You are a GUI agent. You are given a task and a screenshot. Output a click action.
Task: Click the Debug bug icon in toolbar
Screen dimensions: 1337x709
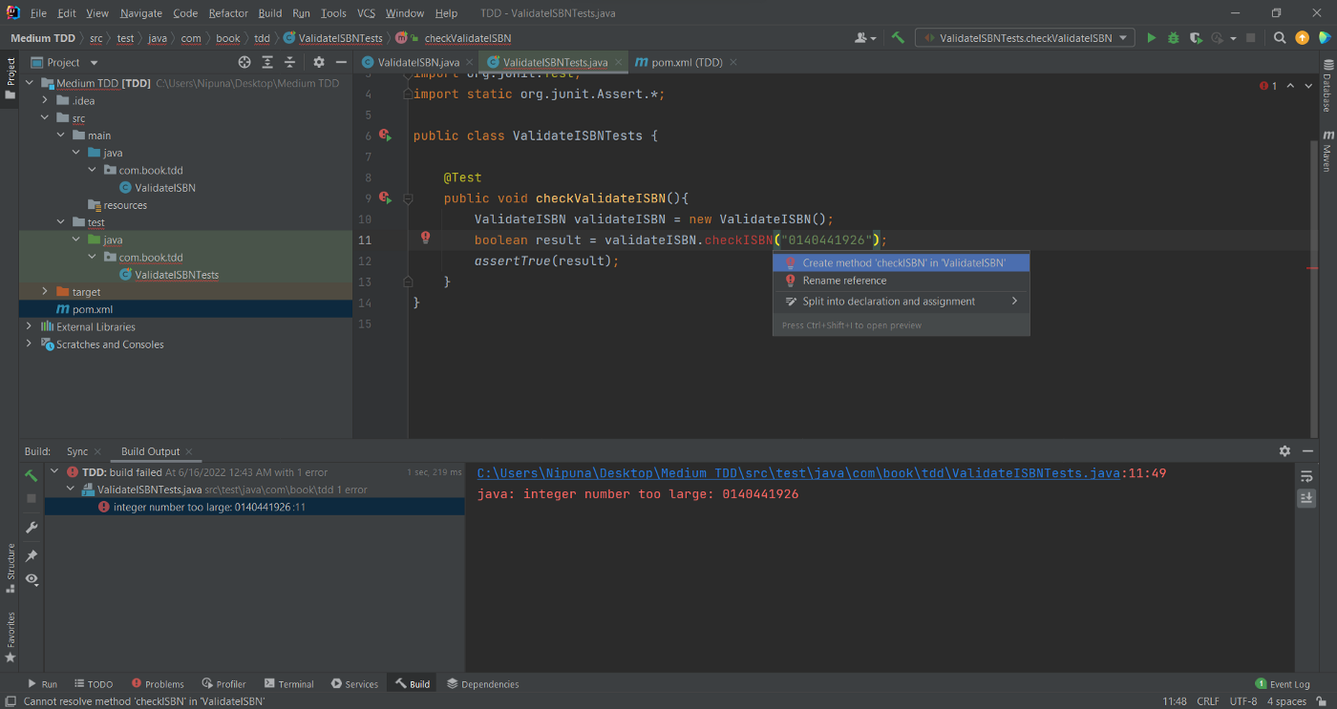tap(1174, 38)
